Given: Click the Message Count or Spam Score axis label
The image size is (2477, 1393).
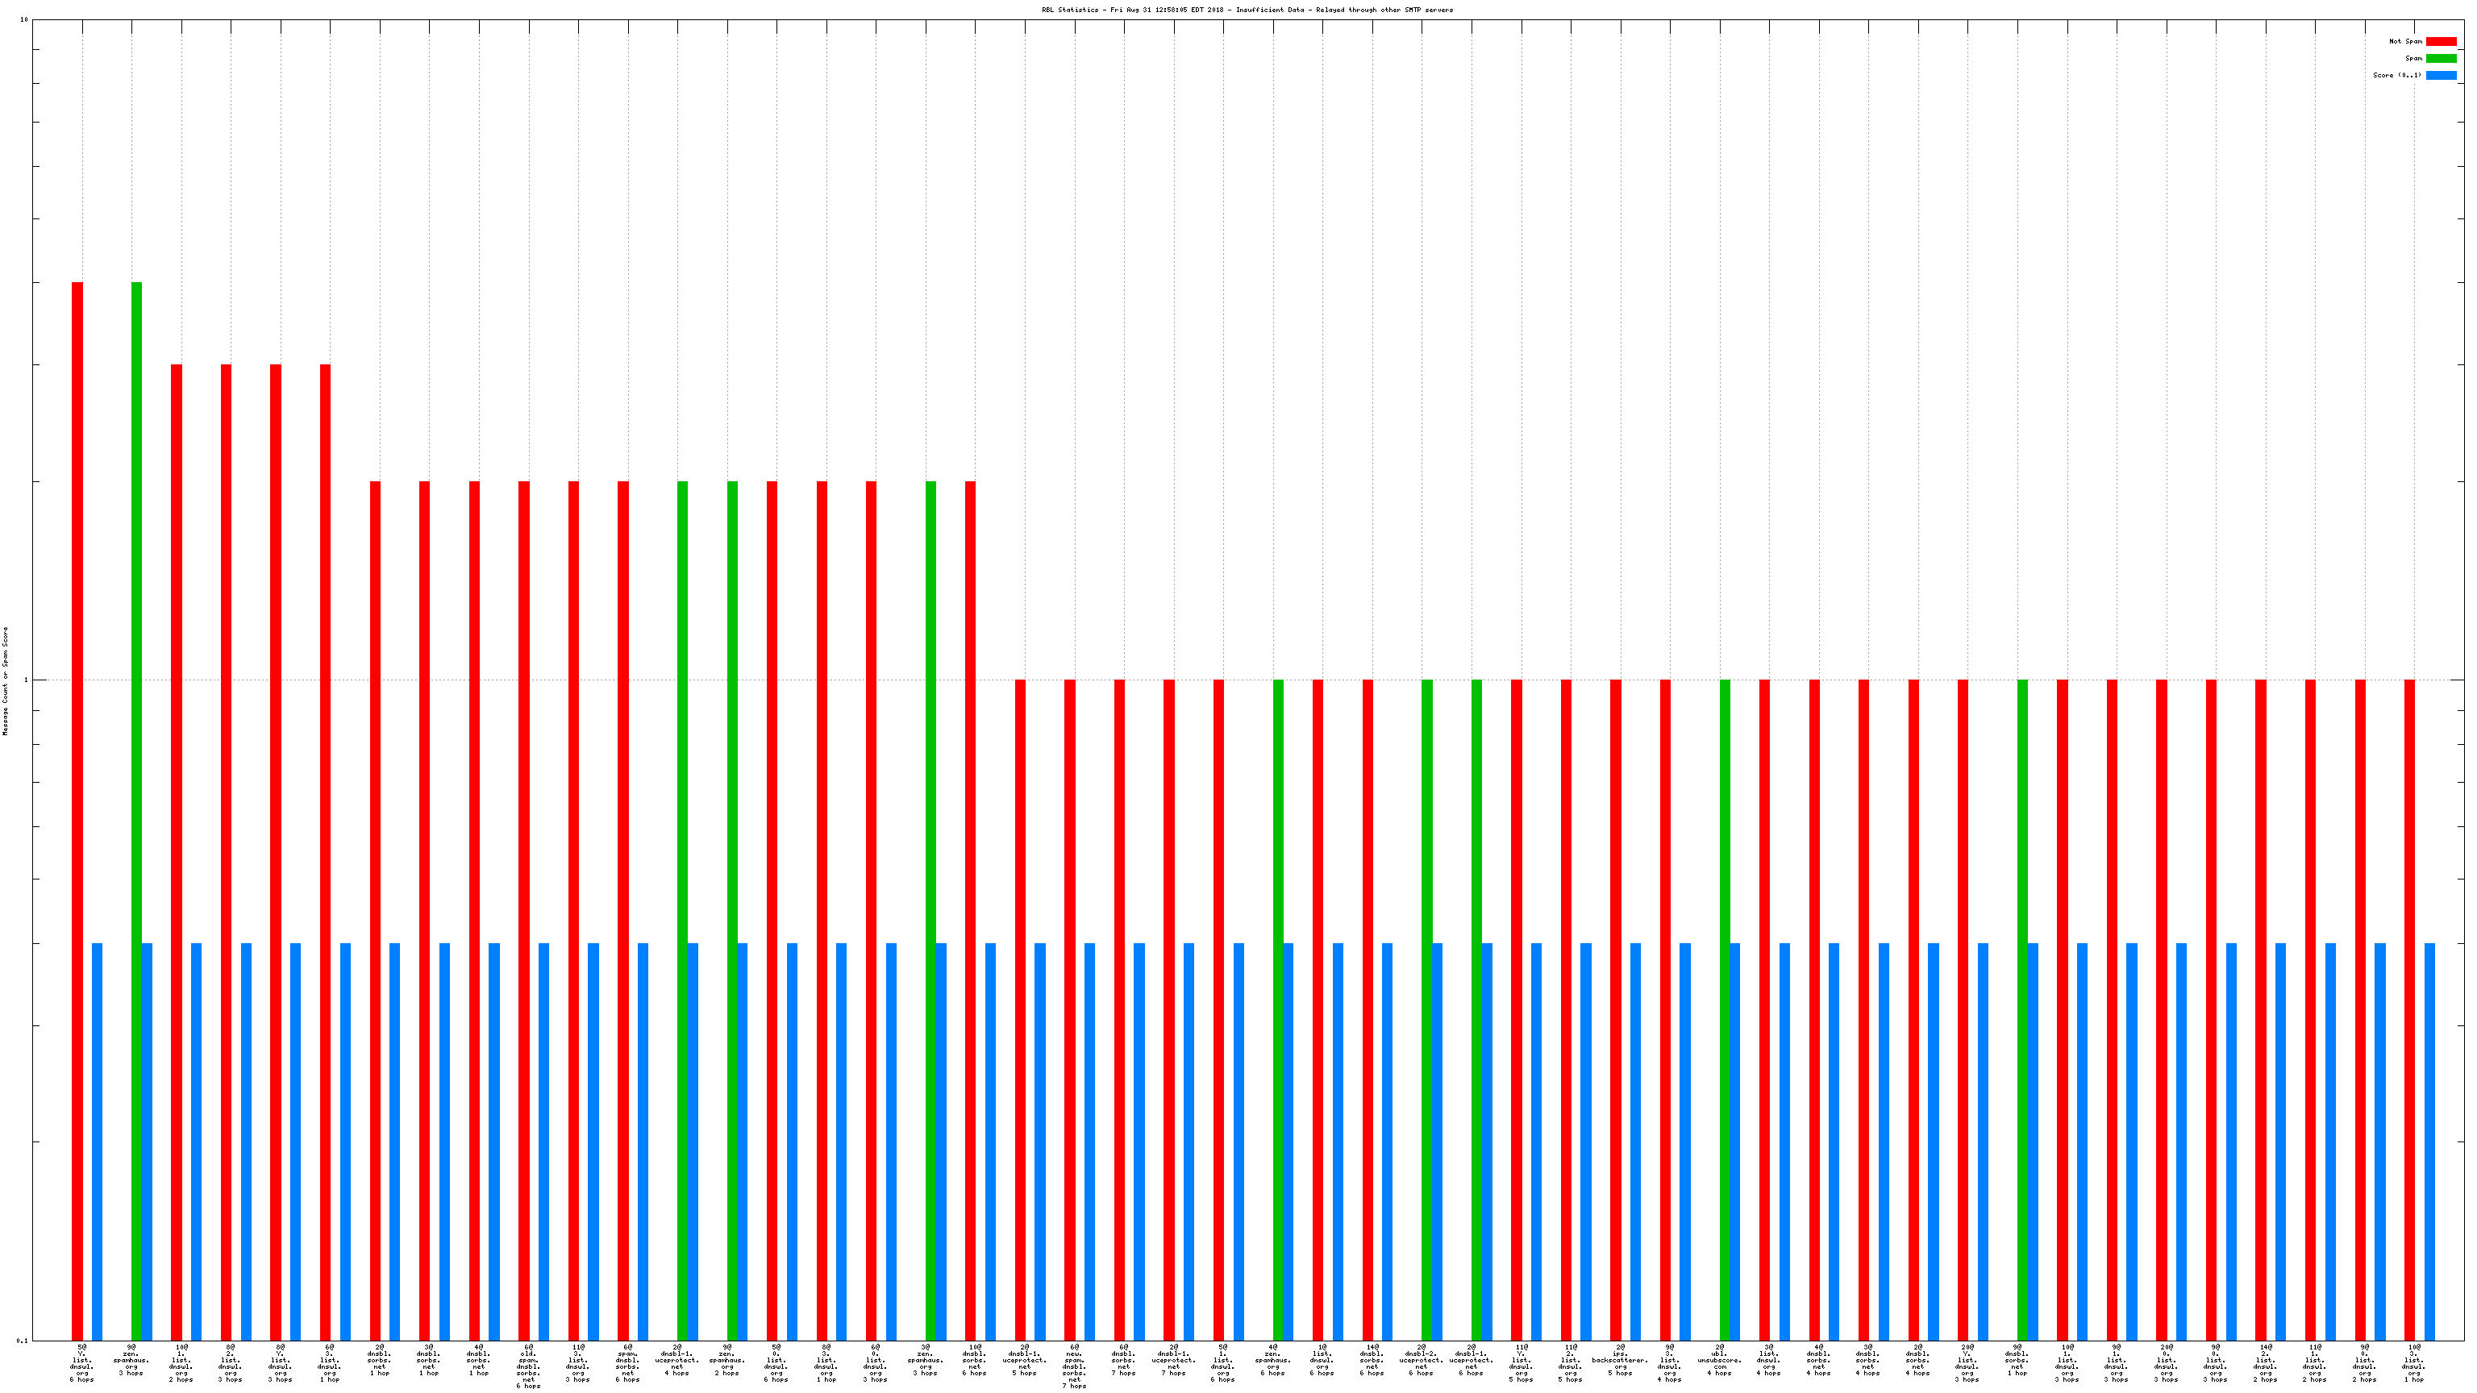Looking at the screenshot, I should point(6,680).
